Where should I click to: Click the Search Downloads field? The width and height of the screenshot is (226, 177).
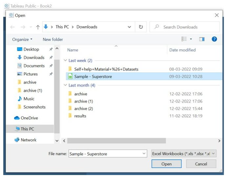184,27
